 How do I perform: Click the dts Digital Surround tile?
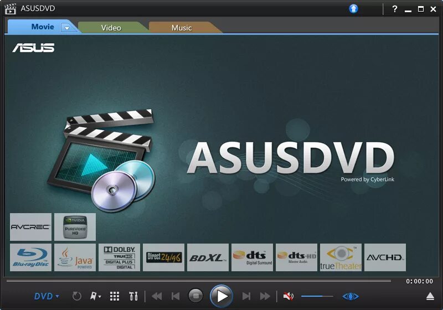coord(253,257)
